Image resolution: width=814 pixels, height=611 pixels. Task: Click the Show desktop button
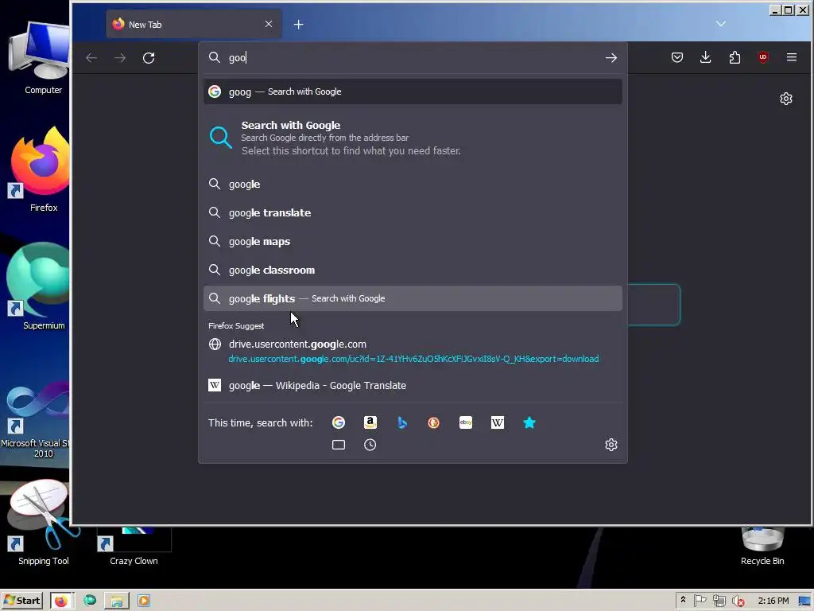click(x=804, y=601)
